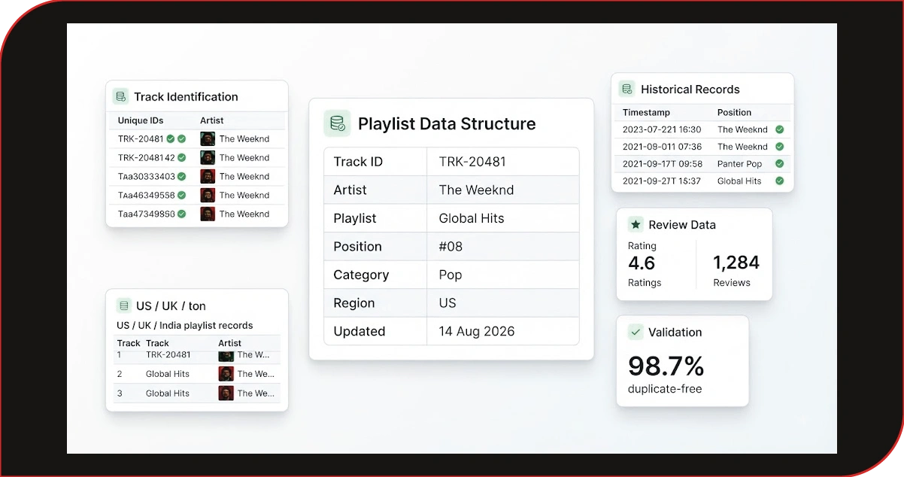
Task: Click the green check in the 2021-08-011 07:36 row
Action: point(780,147)
